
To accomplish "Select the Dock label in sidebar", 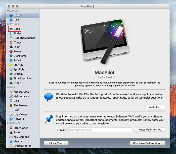I will [17, 29].
